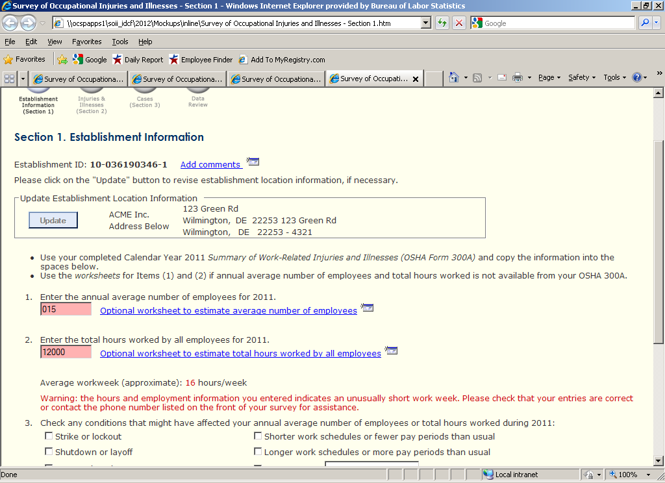Open the new blank tab button
The width and height of the screenshot is (665, 483).
pos(434,79)
